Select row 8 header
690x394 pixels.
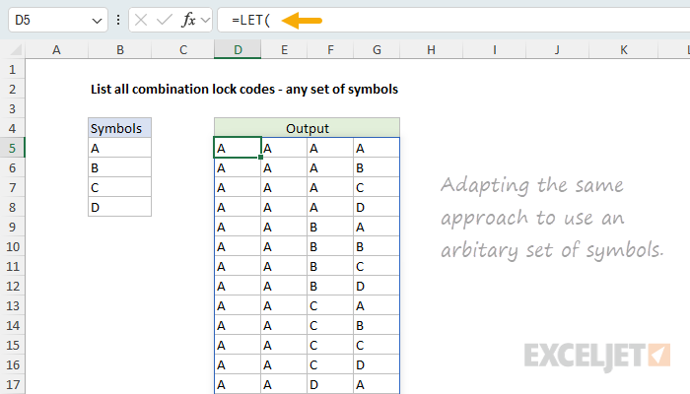coord(12,207)
